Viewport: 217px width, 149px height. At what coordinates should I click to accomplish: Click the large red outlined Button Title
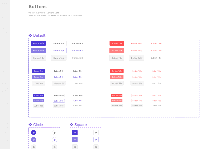[x=137, y=44]
